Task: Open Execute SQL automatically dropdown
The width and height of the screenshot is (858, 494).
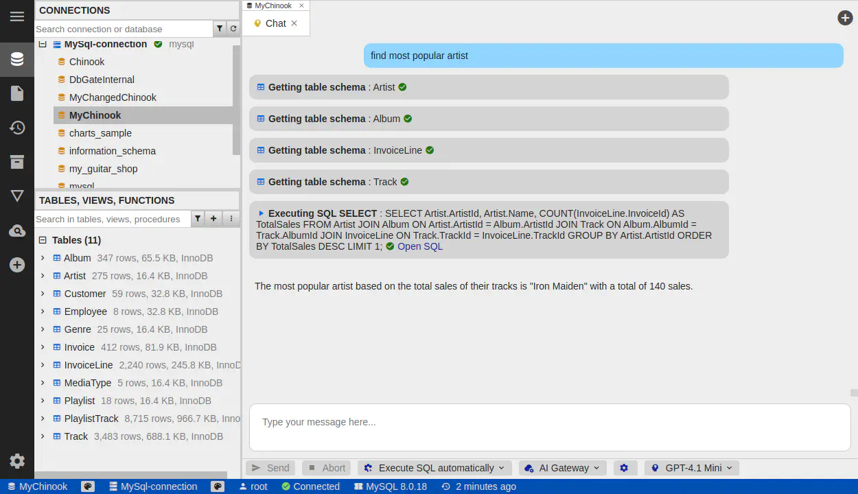Action: [435, 468]
